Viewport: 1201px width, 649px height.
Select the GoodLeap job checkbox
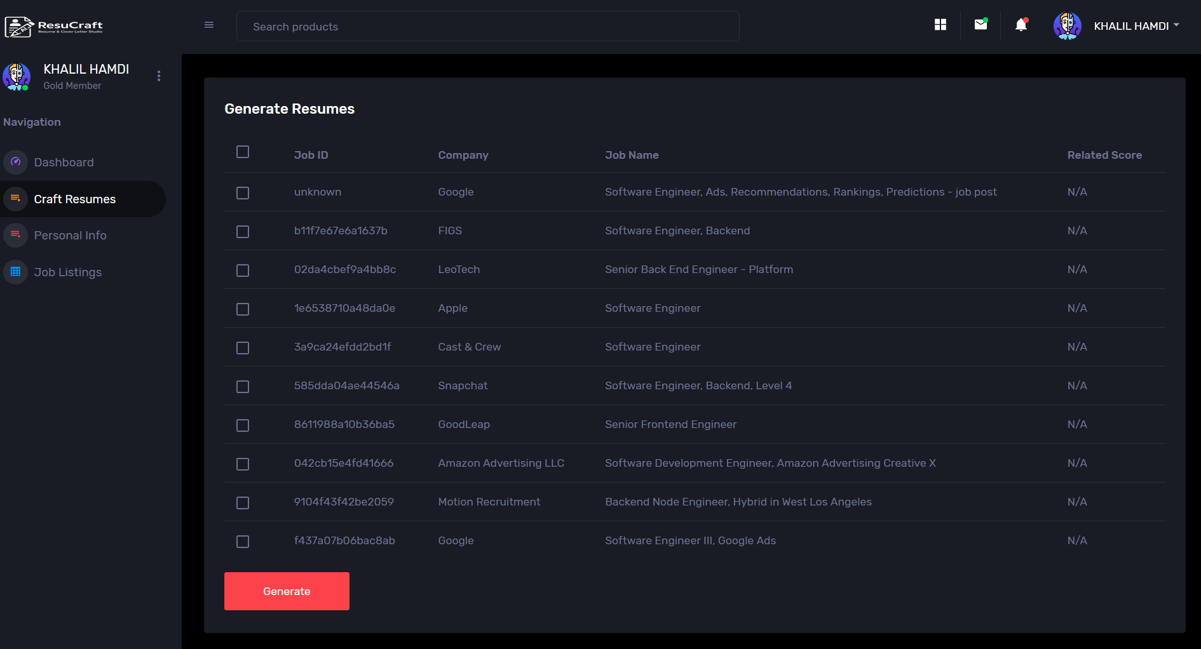[x=243, y=425]
